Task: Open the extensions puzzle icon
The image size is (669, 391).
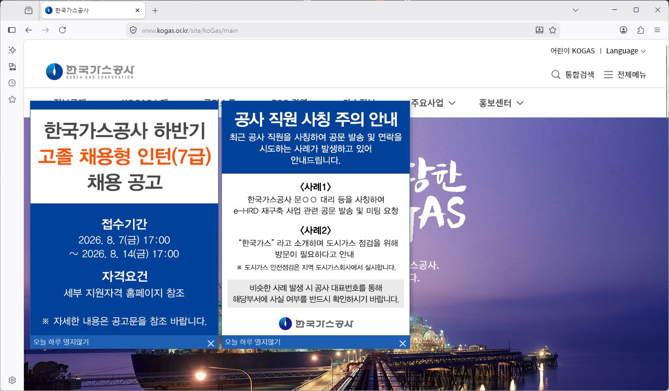Action: 640,30
